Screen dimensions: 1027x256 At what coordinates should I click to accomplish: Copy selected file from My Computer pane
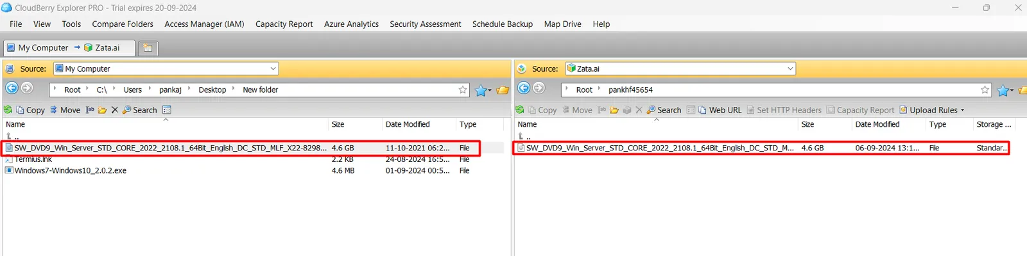(30, 110)
